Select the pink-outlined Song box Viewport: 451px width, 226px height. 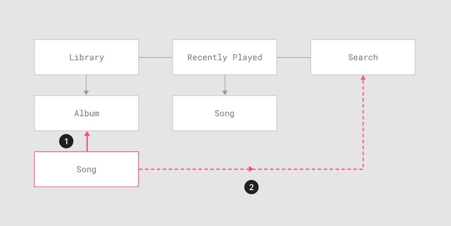(87, 169)
